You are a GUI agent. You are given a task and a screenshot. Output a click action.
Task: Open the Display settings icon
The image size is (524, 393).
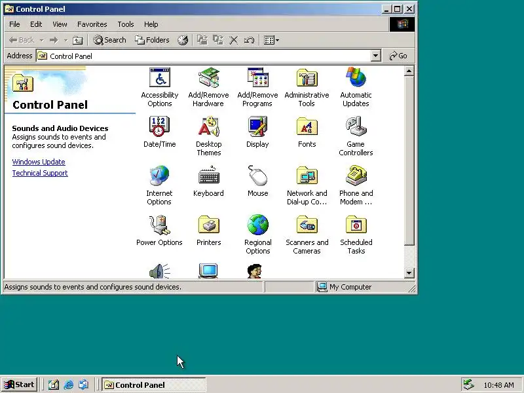coord(257,132)
